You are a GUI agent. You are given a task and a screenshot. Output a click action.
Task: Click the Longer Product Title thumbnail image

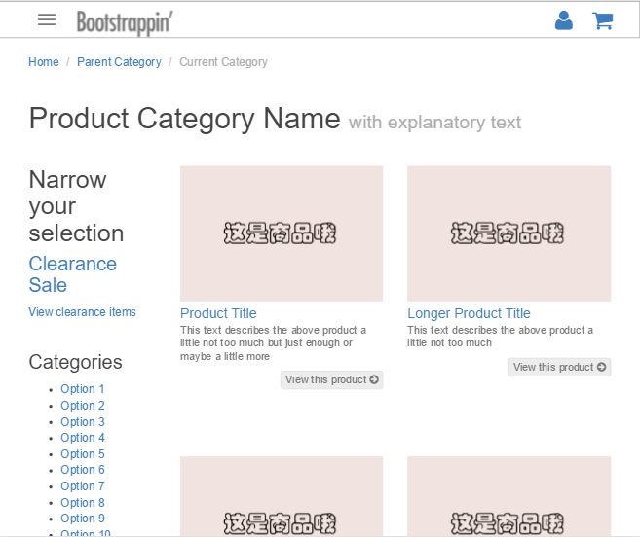[x=508, y=233]
